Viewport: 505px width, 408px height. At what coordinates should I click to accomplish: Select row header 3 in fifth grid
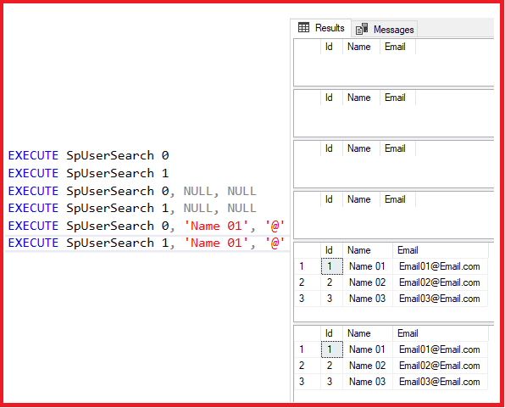point(308,299)
